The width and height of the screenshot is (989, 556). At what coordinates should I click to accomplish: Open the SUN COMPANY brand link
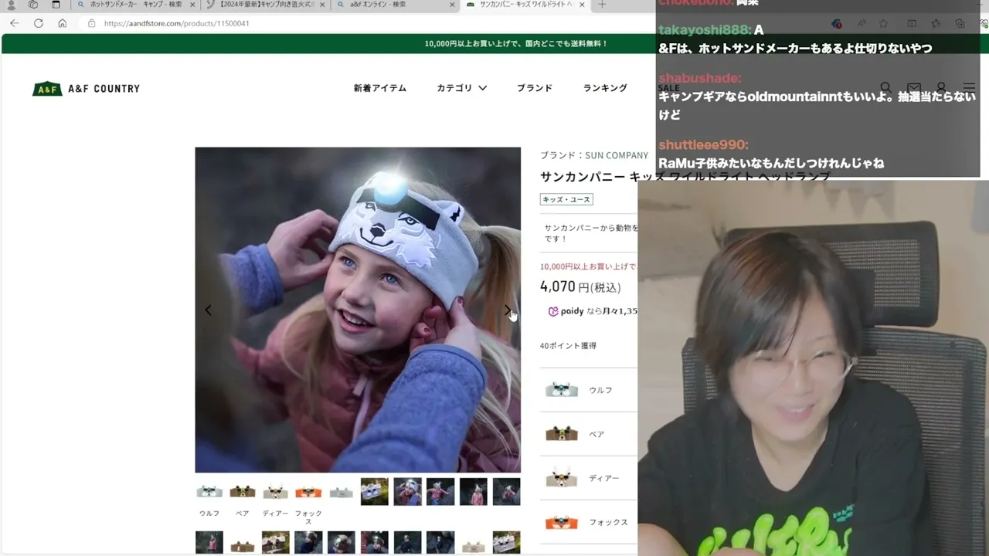[617, 155]
